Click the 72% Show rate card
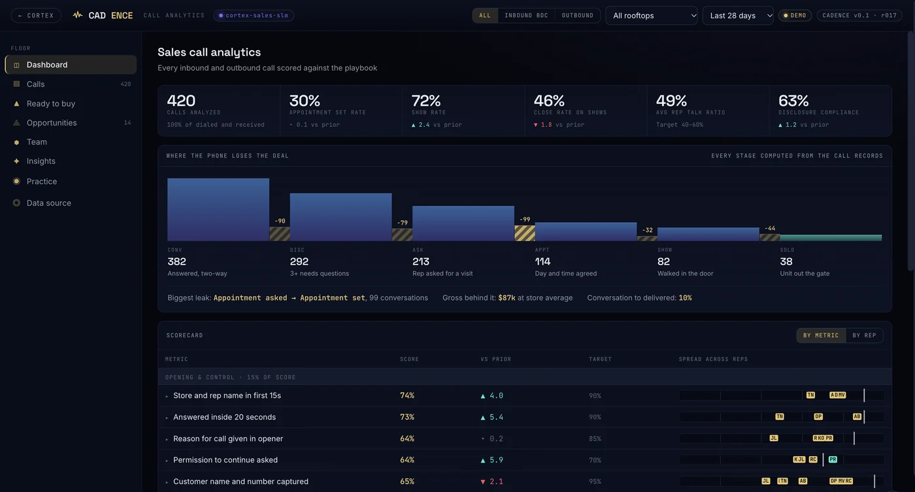 pyautogui.click(x=463, y=110)
